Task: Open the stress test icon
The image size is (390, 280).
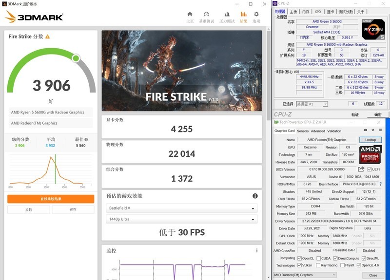Action: 227,15
